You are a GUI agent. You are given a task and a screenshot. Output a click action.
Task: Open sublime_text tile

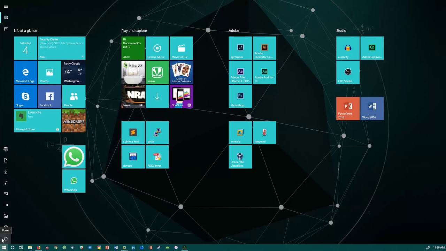133,133
